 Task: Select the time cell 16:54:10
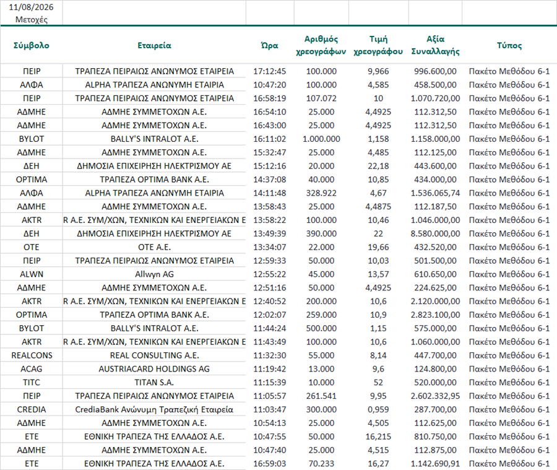[269, 111]
